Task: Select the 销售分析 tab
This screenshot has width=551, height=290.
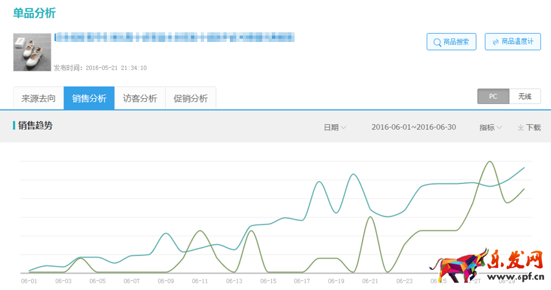Action: tap(89, 99)
